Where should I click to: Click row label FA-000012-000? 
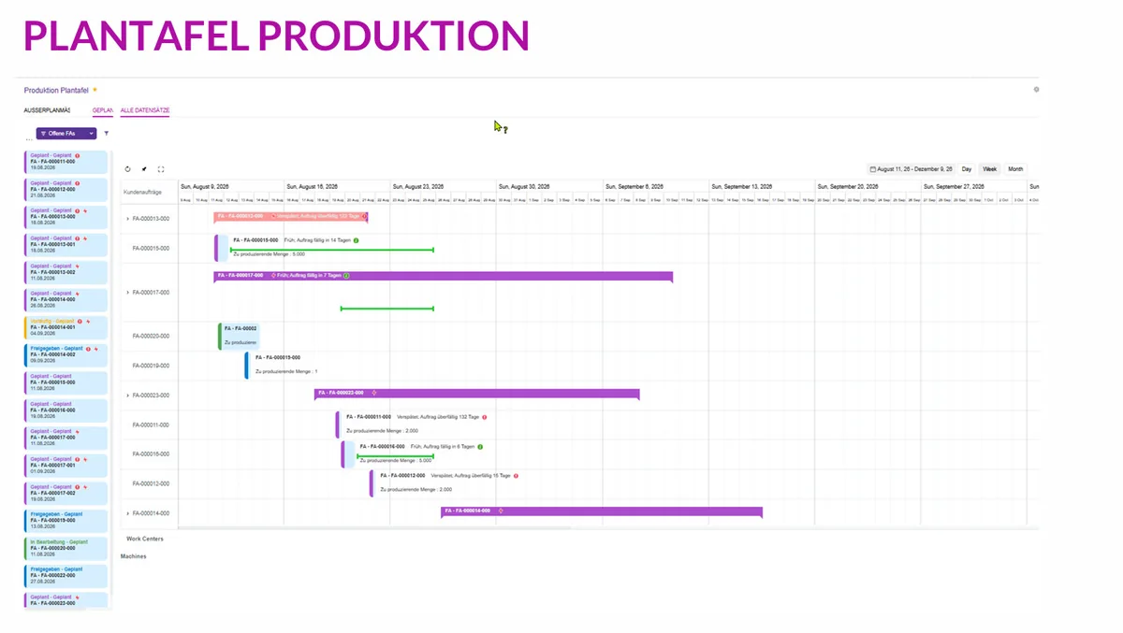point(151,483)
